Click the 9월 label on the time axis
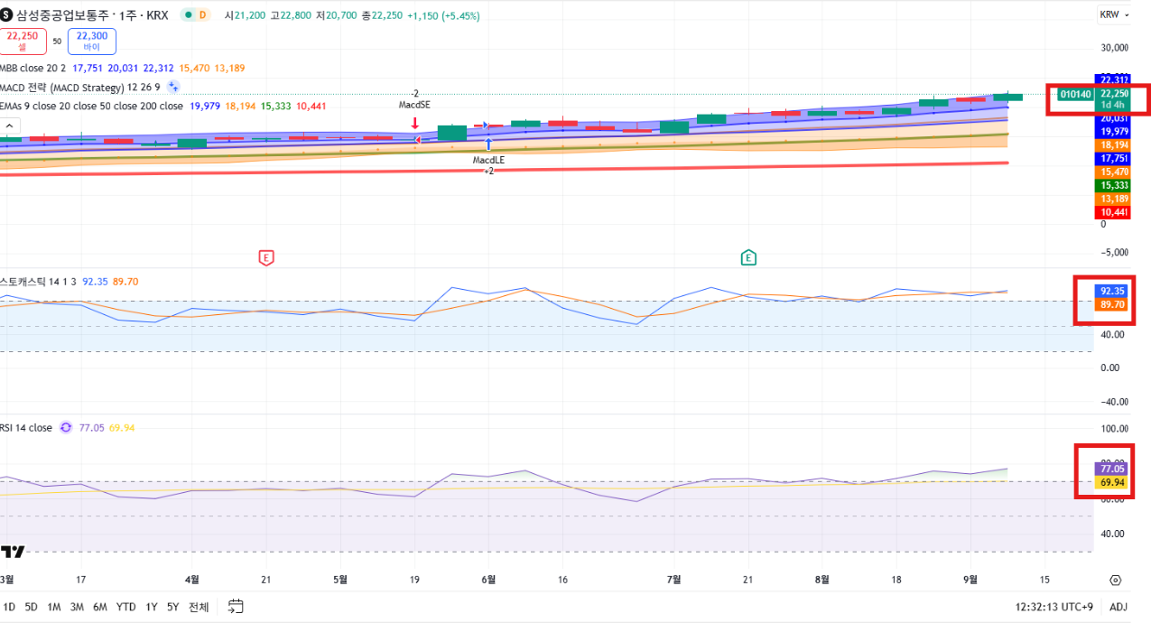This screenshot has width=1151, height=623. point(971,580)
